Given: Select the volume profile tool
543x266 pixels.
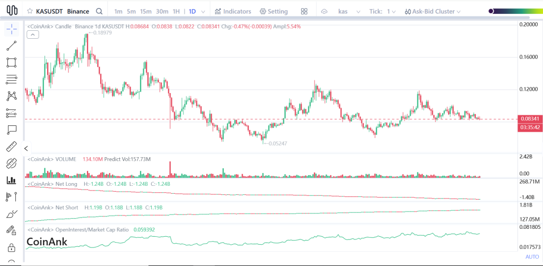Looking at the screenshot, I should click(x=12, y=196).
